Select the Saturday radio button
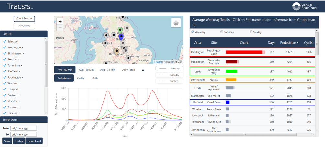 click(222, 32)
